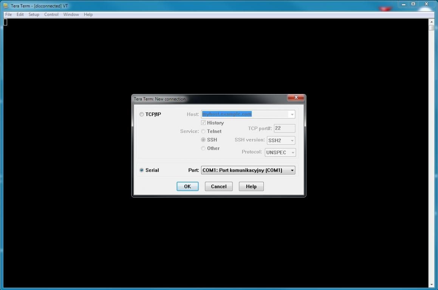Select the Telnet service option

coord(203,131)
